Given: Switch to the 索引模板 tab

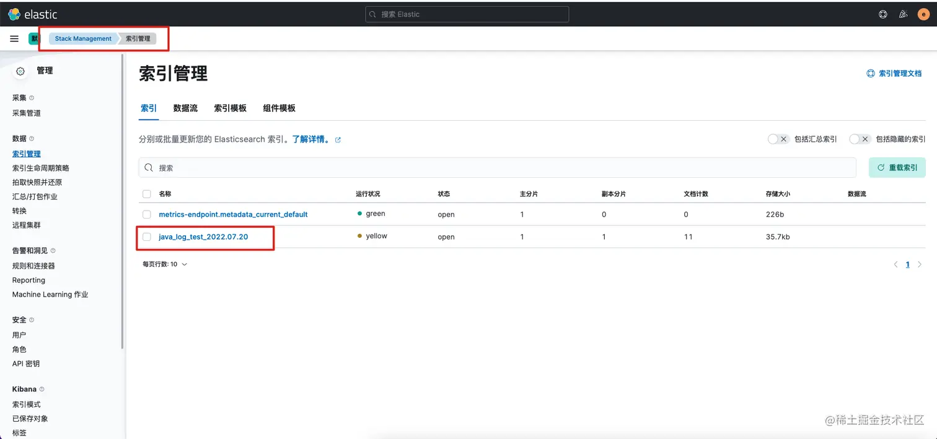Looking at the screenshot, I should (231, 108).
